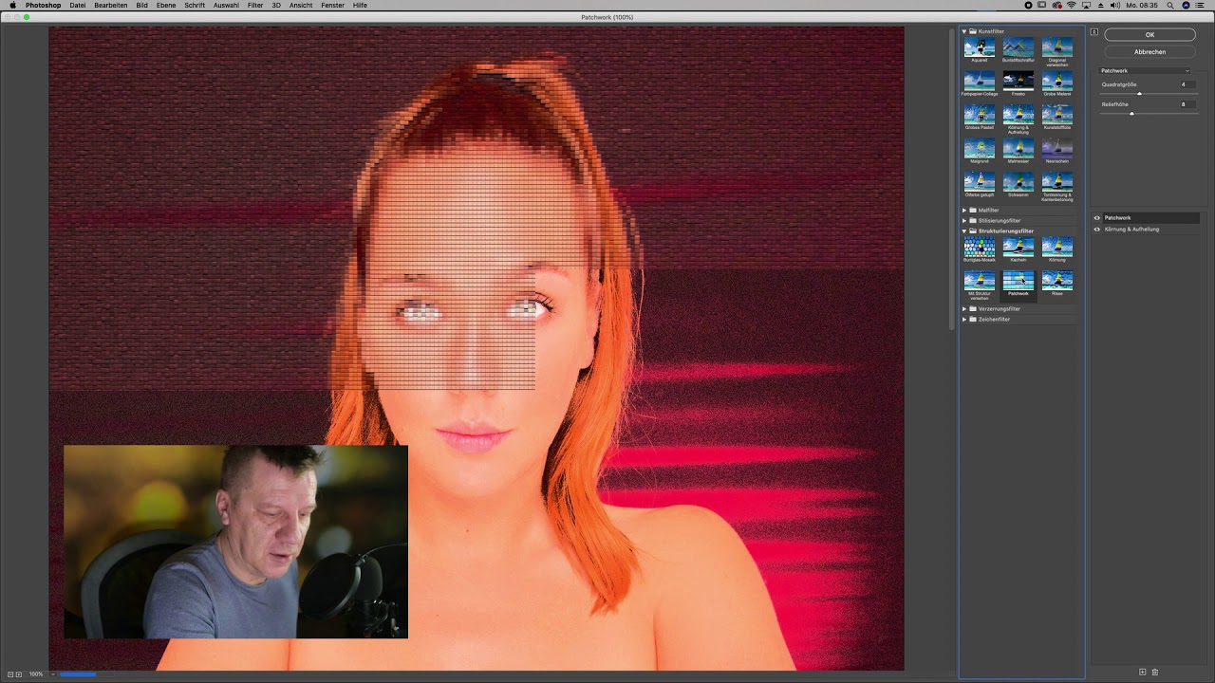The height and width of the screenshot is (683, 1215).
Task: Collapse the filter thumbnail panel
Action: [1093, 32]
